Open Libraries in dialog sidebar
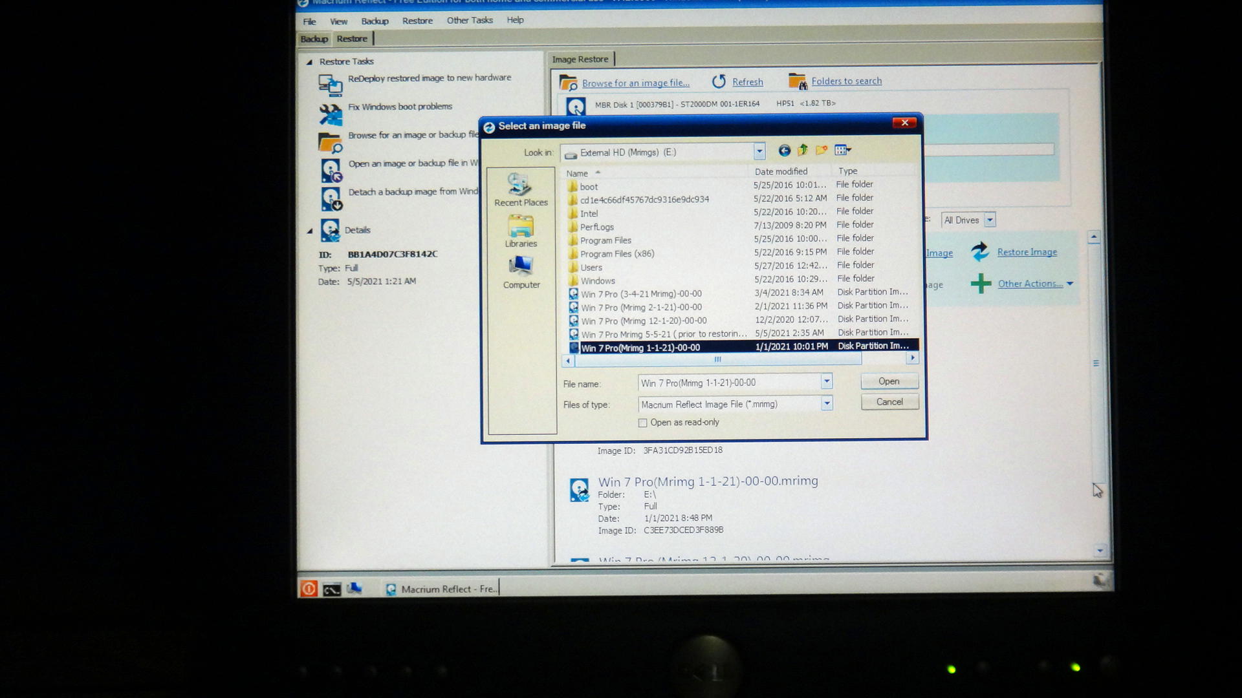Image resolution: width=1242 pixels, height=698 pixels. pyautogui.click(x=521, y=232)
